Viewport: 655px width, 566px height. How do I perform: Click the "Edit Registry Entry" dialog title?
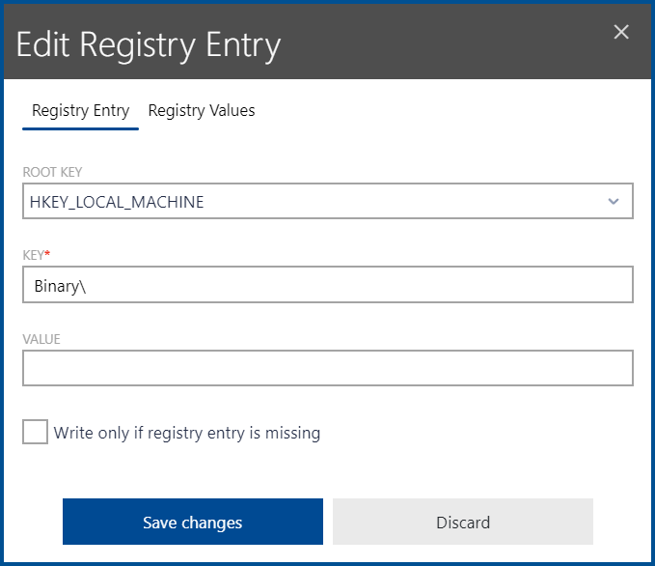[149, 44]
